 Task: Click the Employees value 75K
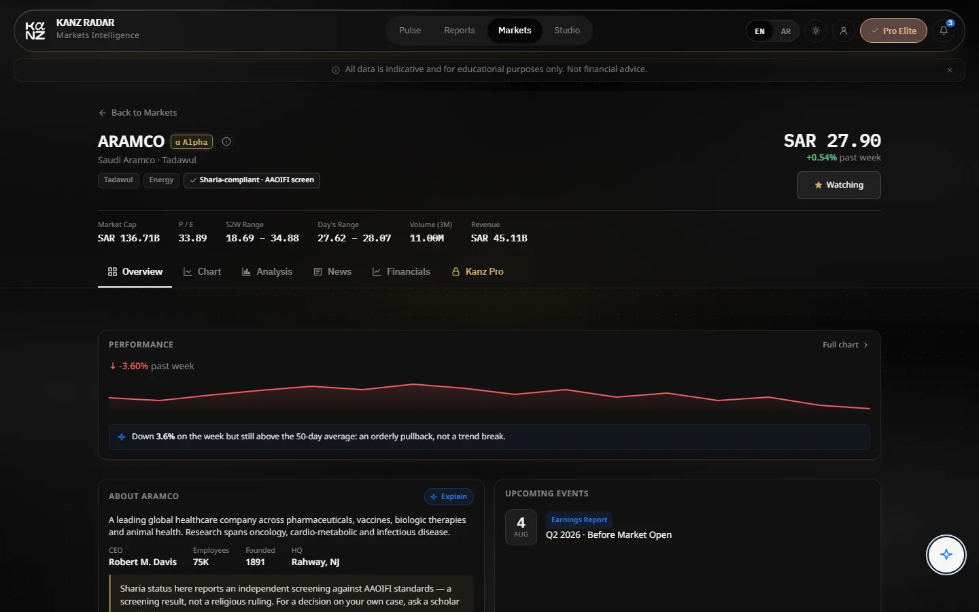click(201, 562)
